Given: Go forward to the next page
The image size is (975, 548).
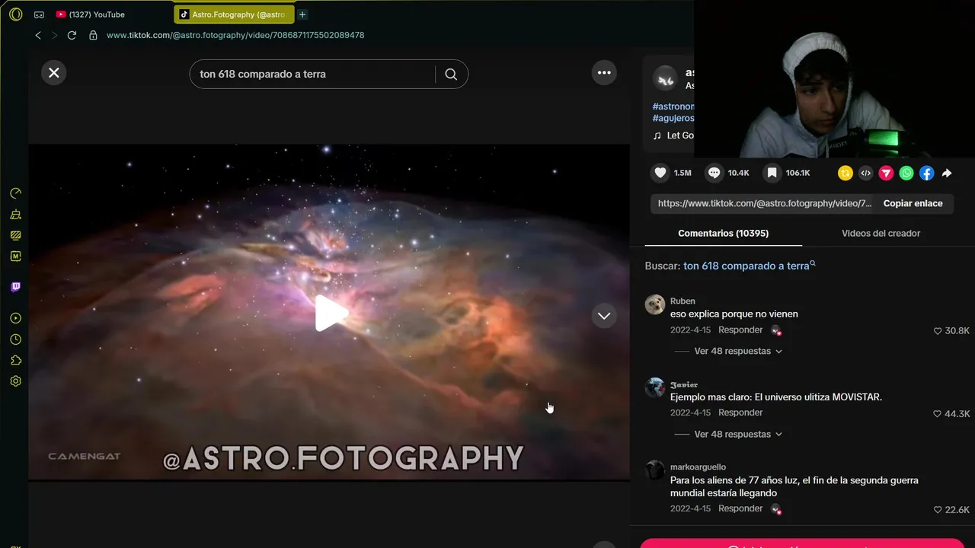Looking at the screenshot, I should (54, 35).
